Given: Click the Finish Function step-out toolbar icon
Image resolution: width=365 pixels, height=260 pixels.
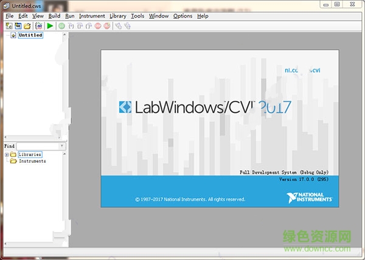Looking at the screenshot, I should tap(89, 26).
